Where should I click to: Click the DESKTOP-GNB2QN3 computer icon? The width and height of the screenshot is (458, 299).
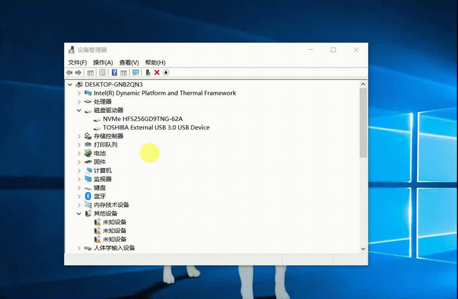[x=79, y=84]
